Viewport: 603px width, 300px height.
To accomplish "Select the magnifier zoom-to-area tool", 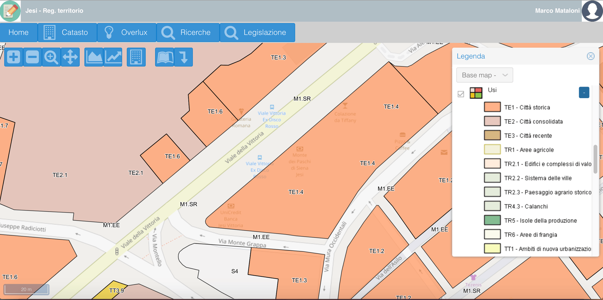I will (51, 57).
